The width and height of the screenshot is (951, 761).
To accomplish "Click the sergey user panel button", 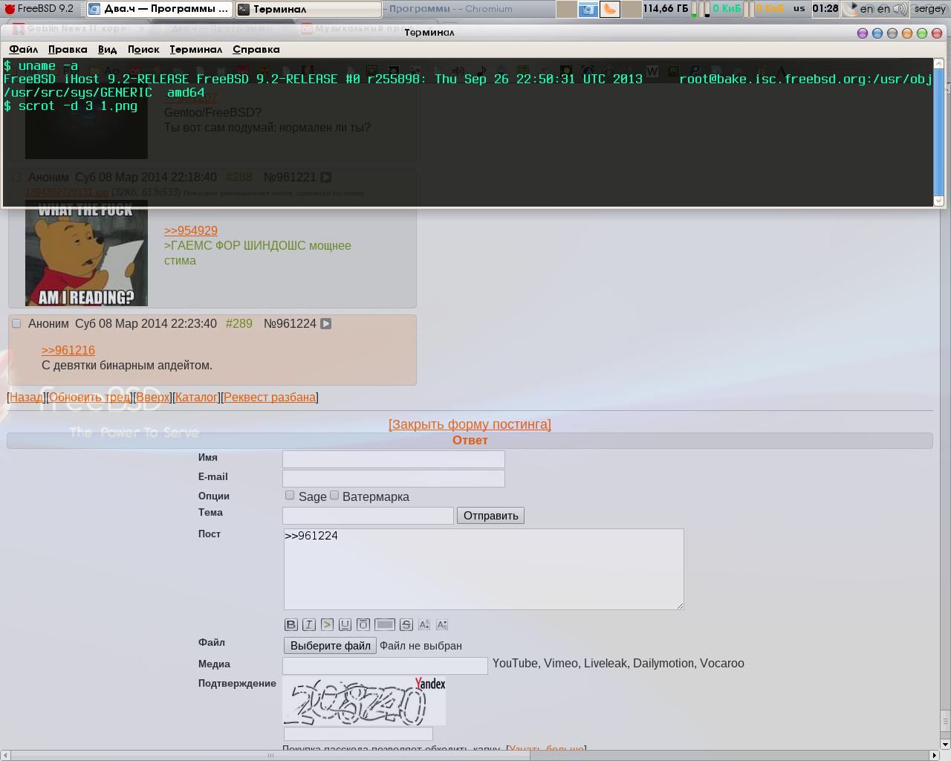I will click(929, 9).
